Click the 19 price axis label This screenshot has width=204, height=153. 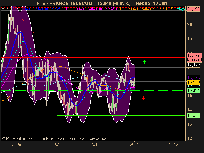tap(189, 39)
